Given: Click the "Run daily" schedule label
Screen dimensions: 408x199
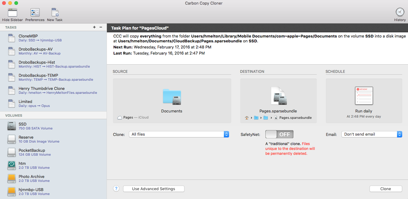Looking at the screenshot, I should pyautogui.click(x=364, y=111).
